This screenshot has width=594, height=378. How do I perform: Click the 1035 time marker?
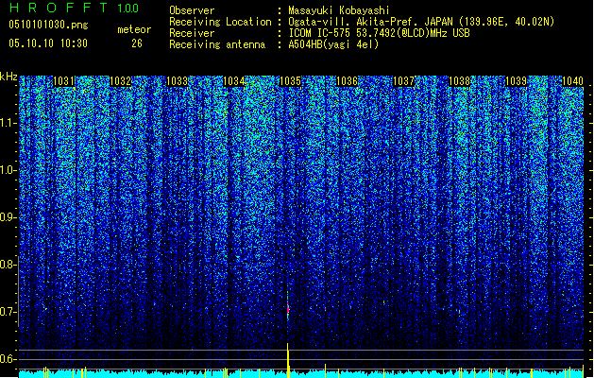click(x=290, y=81)
